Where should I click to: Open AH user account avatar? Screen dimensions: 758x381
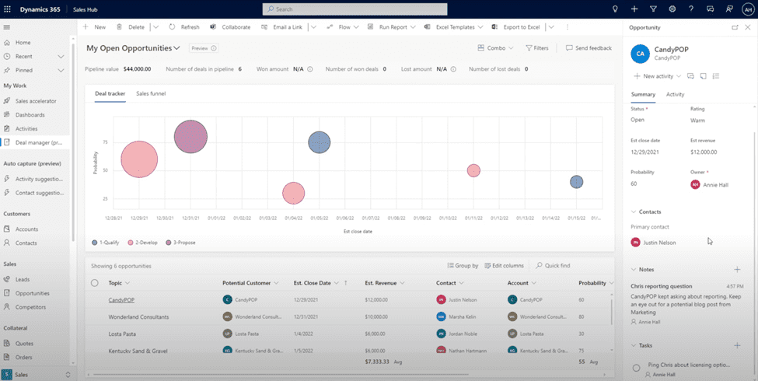tap(748, 9)
